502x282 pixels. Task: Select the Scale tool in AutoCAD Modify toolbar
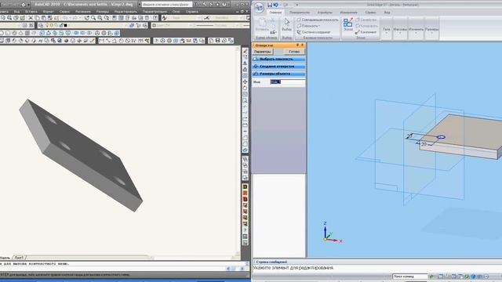246,94
